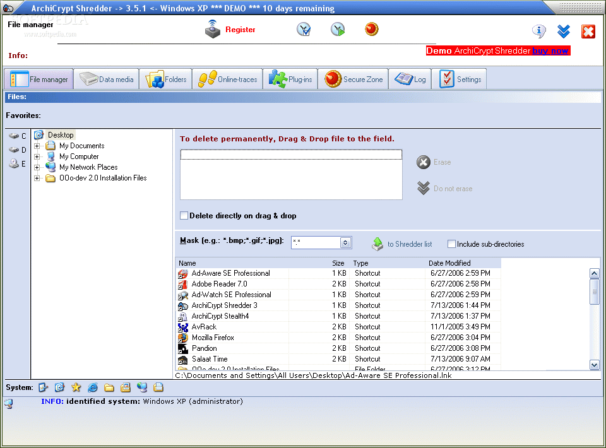
Task: Open the Plug-ins tab
Action: tap(290, 79)
